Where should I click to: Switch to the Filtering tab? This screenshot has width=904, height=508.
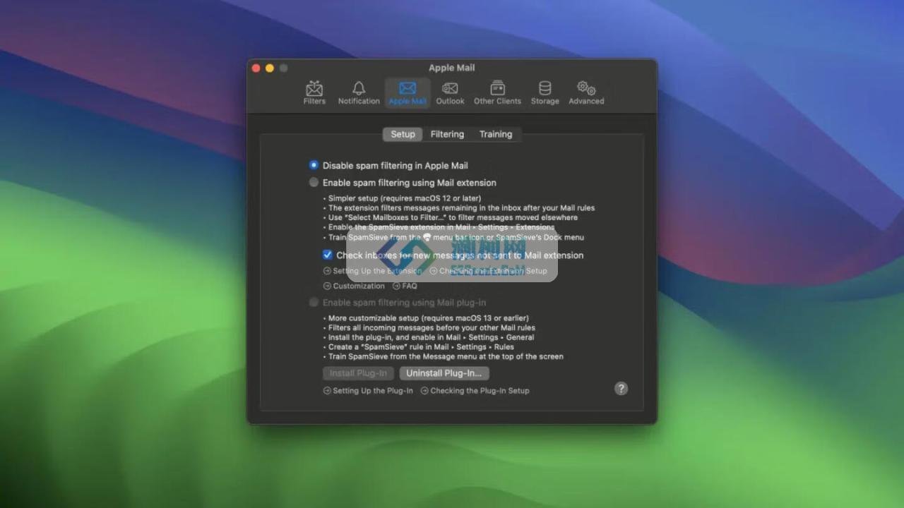click(x=447, y=134)
